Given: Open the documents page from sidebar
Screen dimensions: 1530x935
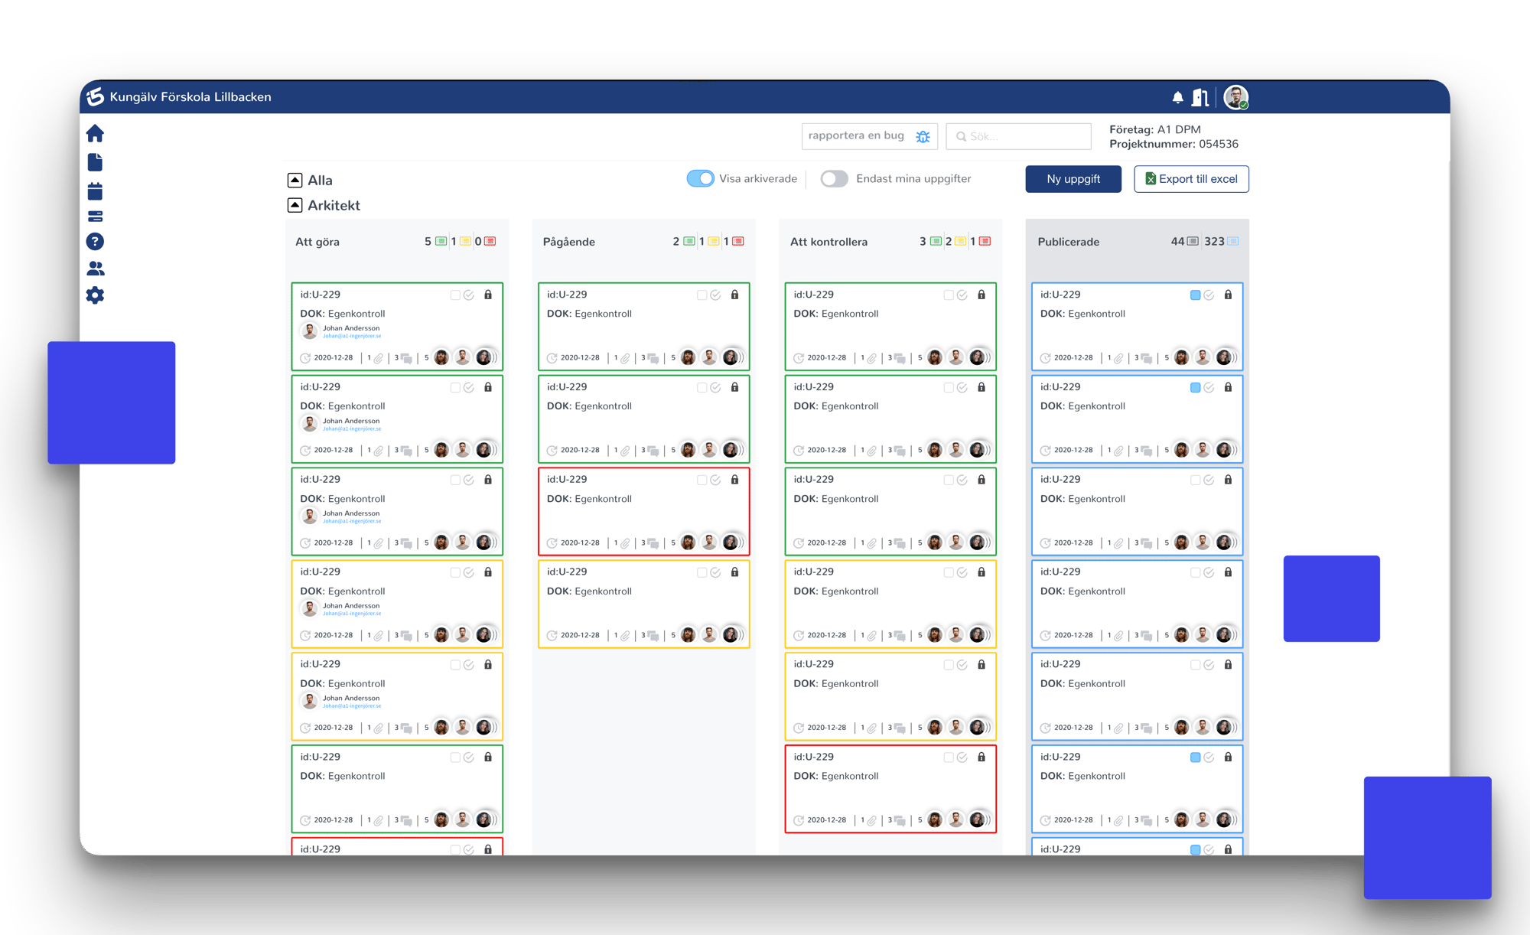Looking at the screenshot, I should click(95, 162).
